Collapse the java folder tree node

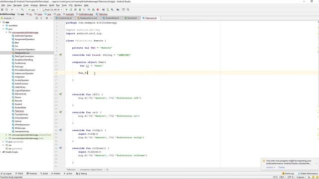[x=3, y=29]
